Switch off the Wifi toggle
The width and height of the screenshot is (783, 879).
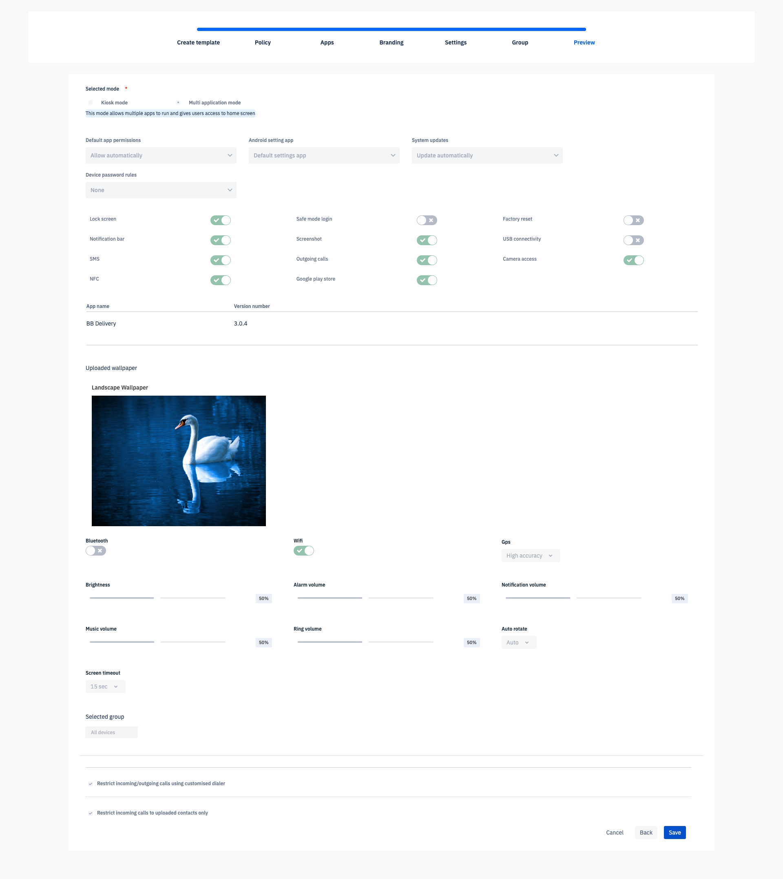[304, 551]
